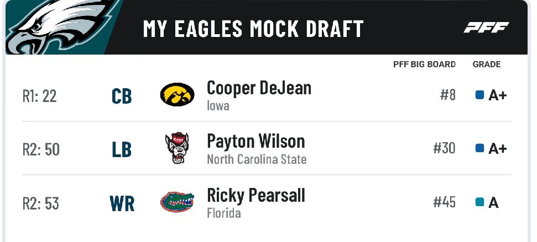Click the NC State Wolfpack logo
Viewport: 537px width, 242px height.
pos(177,148)
